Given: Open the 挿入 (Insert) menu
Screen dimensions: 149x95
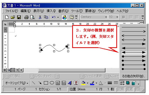Looking at the screenshot, I should click(51, 11).
